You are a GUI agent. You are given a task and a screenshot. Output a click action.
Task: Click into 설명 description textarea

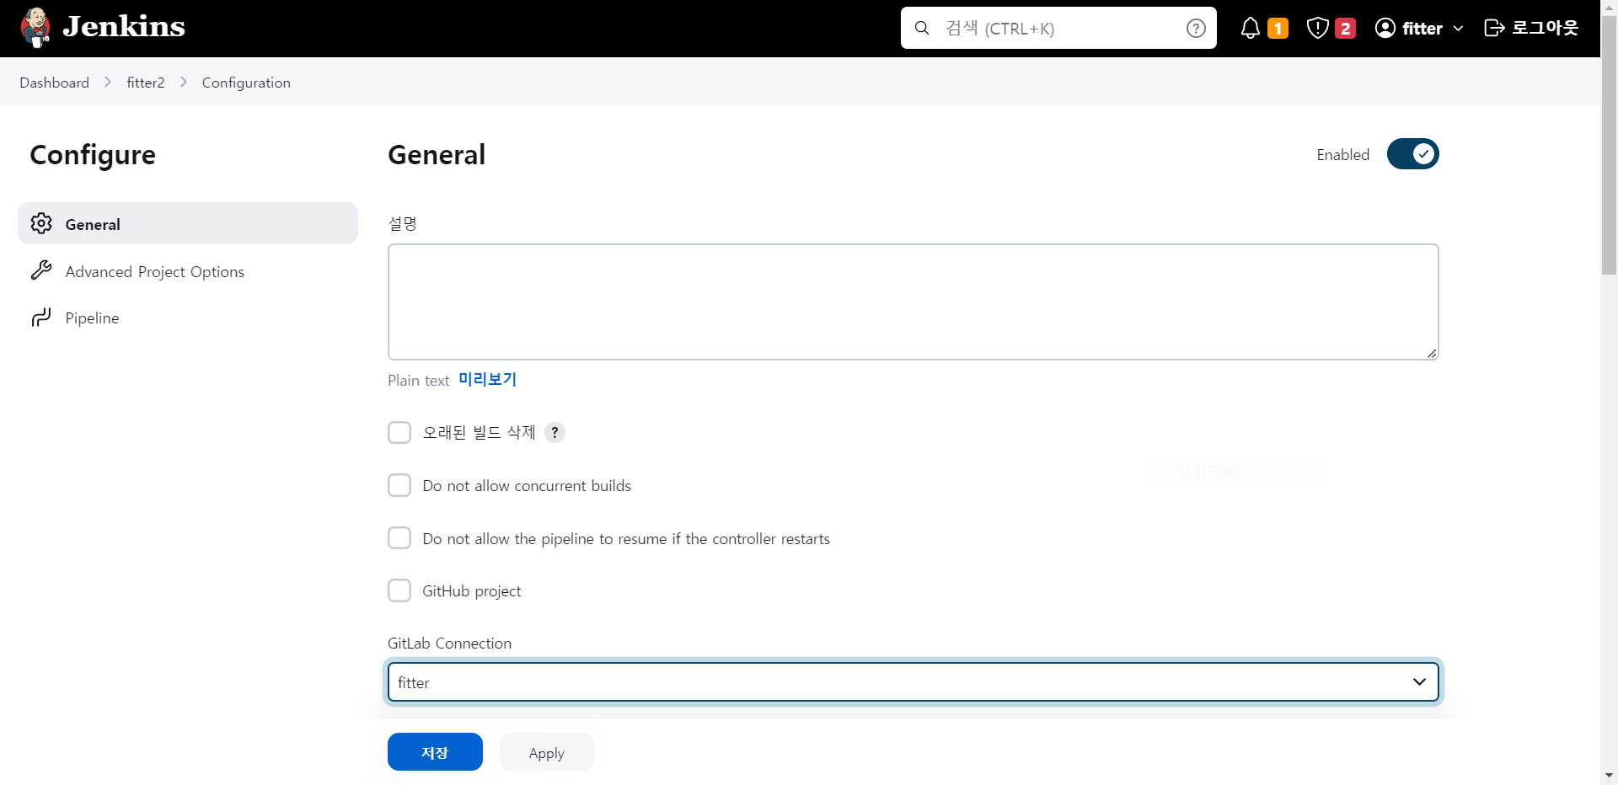913,302
